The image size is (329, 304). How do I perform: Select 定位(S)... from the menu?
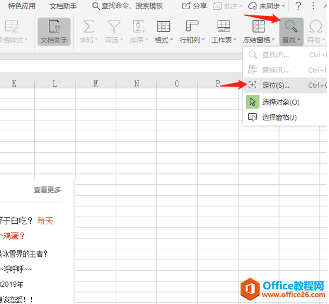(x=275, y=86)
